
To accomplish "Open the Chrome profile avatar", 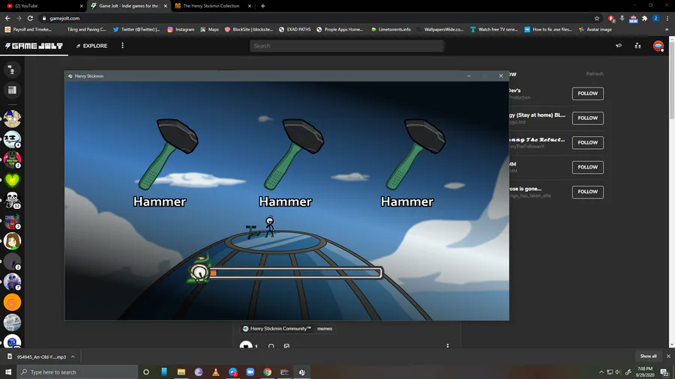I will click(x=655, y=18).
